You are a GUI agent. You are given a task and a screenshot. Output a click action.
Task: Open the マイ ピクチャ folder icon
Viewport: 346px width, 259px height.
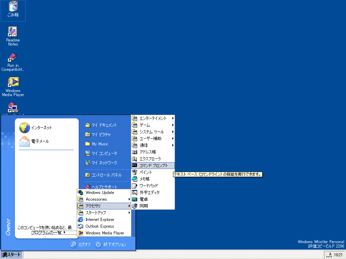[88, 135]
